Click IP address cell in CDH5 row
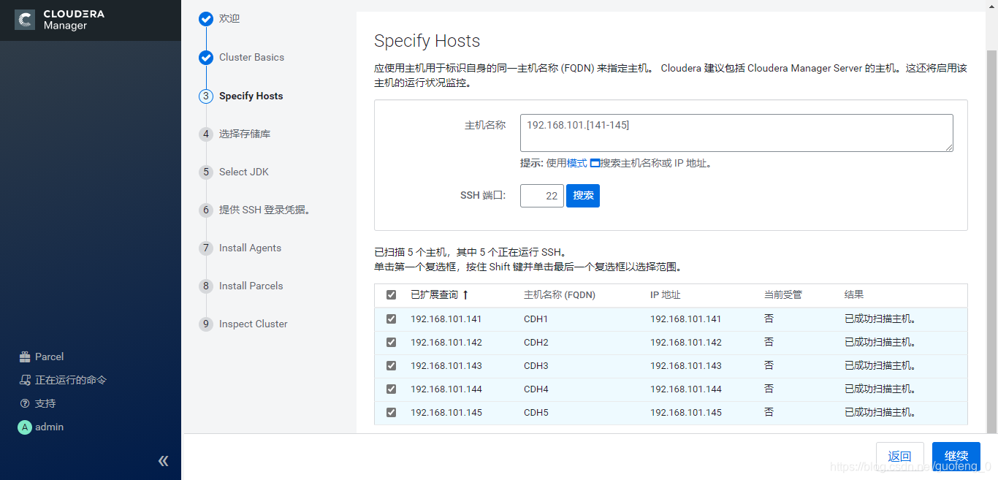Viewport: 998px width, 480px height. pyautogui.click(x=686, y=412)
